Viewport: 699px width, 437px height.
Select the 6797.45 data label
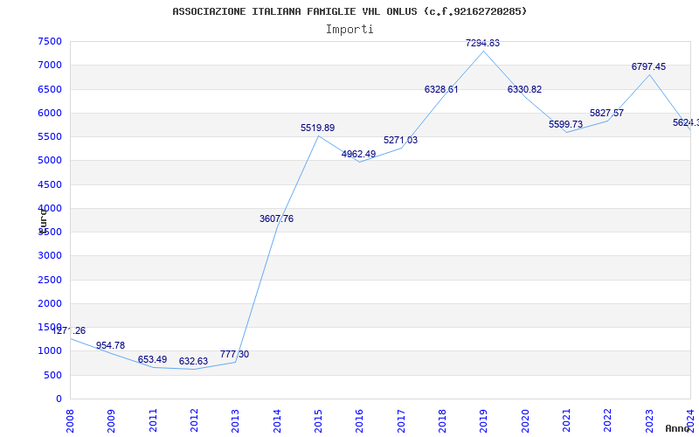[648, 67]
